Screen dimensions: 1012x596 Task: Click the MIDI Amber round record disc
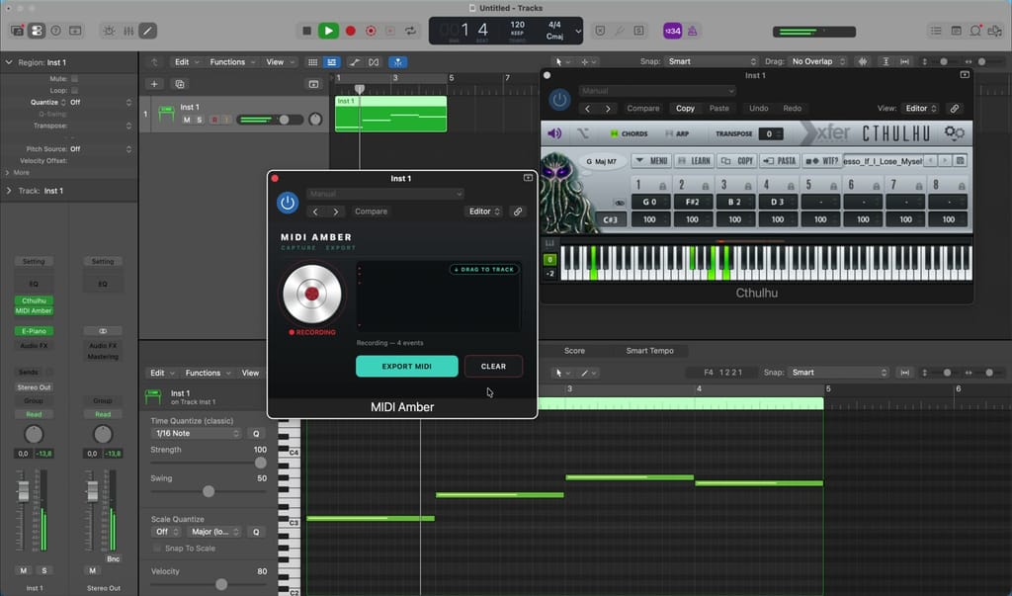311,294
